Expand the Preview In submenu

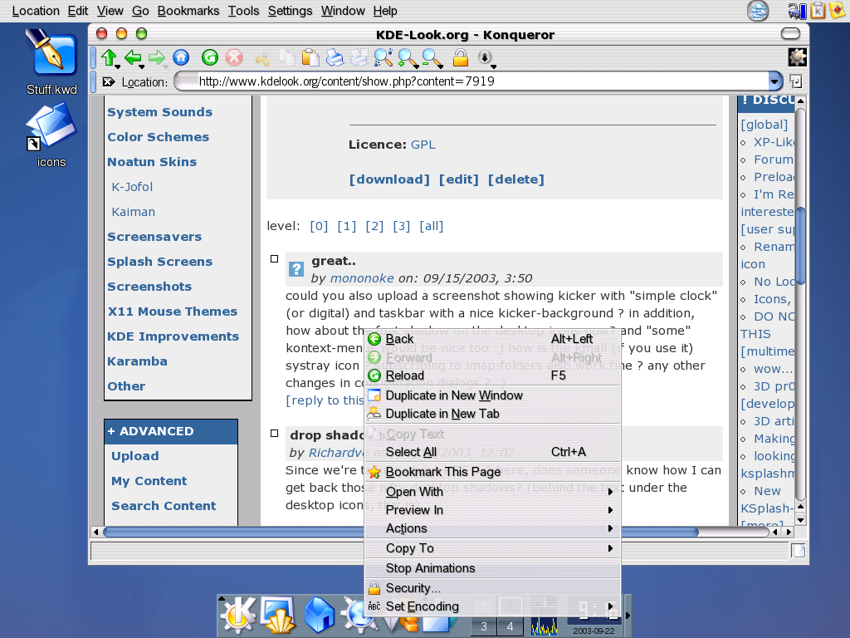(493, 510)
